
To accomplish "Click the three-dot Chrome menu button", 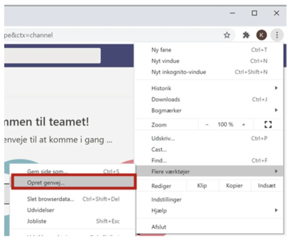I will pos(277,35).
